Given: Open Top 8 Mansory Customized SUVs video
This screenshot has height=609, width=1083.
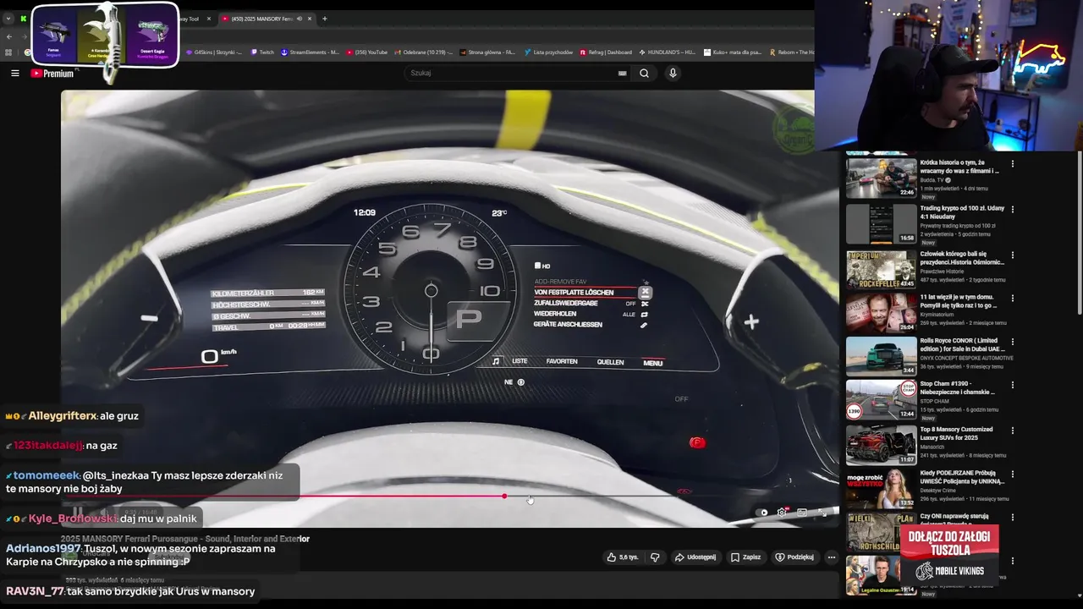Looking at the screenshot, I should point(881,444).
